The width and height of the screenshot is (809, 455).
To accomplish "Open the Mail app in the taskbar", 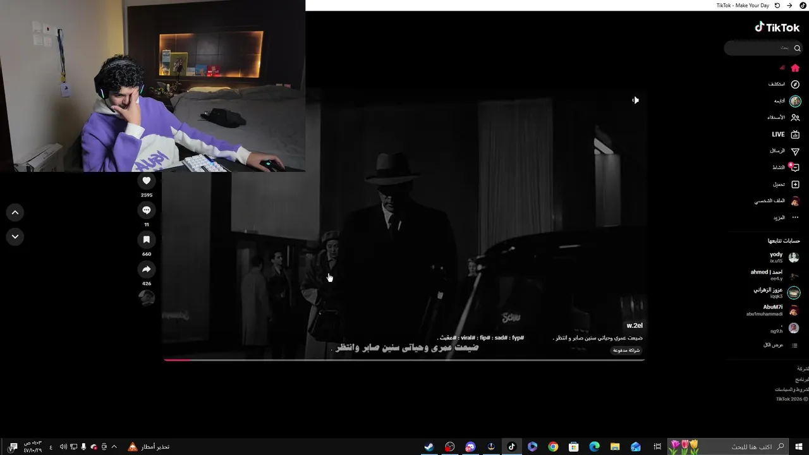I will click(636, 447).
